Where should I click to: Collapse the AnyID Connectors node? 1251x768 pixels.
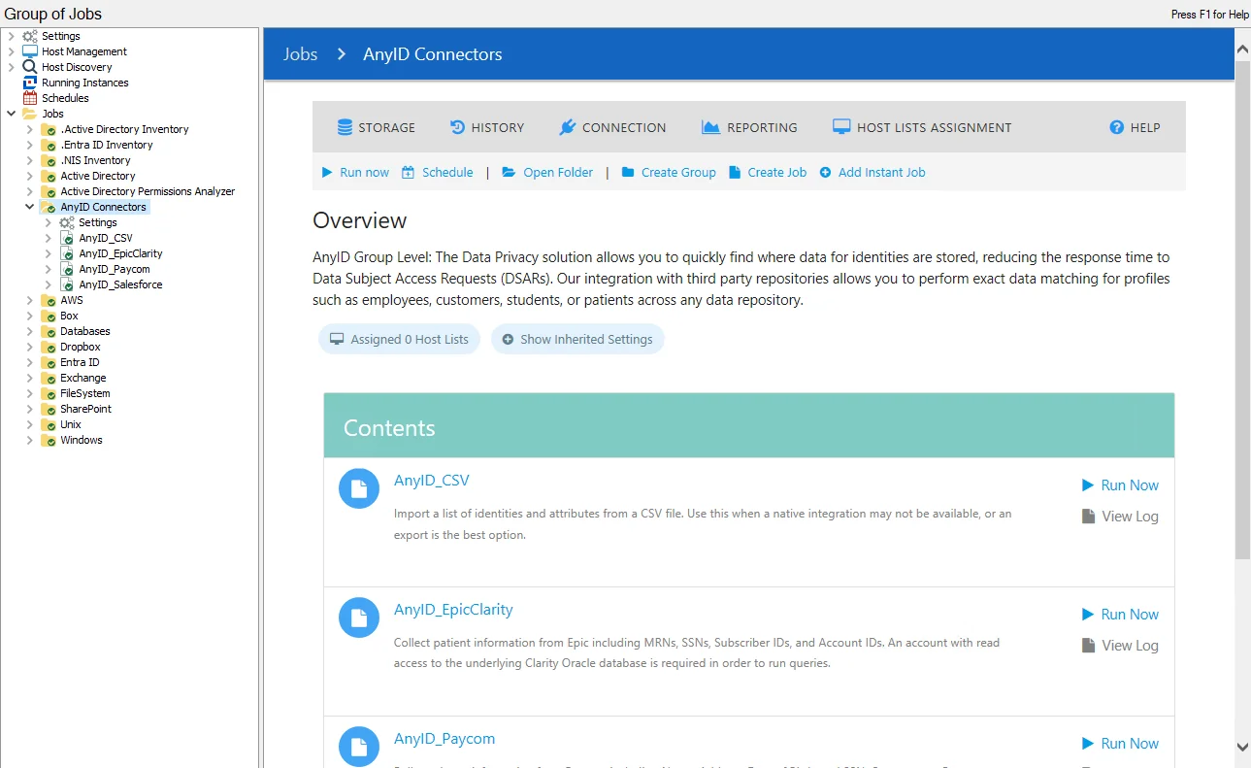(30, 207)
